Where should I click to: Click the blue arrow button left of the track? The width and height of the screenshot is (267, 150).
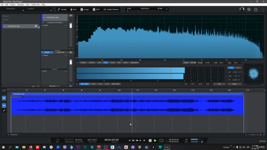[x=4, y=98]
